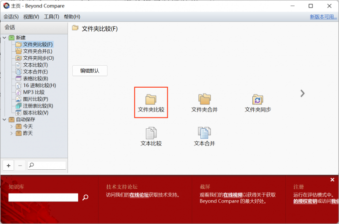Add a new session with plus button
This screenshot has width=339, height=224.
point(8,166)
